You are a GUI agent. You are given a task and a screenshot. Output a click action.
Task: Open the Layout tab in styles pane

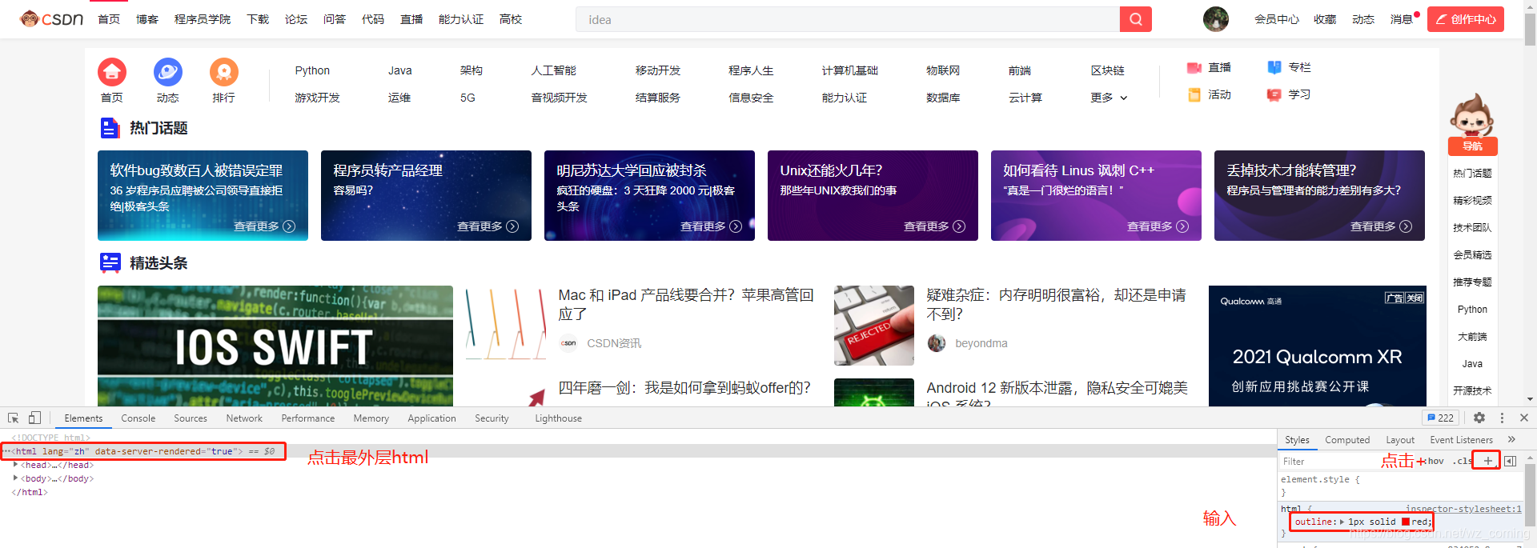coord(1400,439)
